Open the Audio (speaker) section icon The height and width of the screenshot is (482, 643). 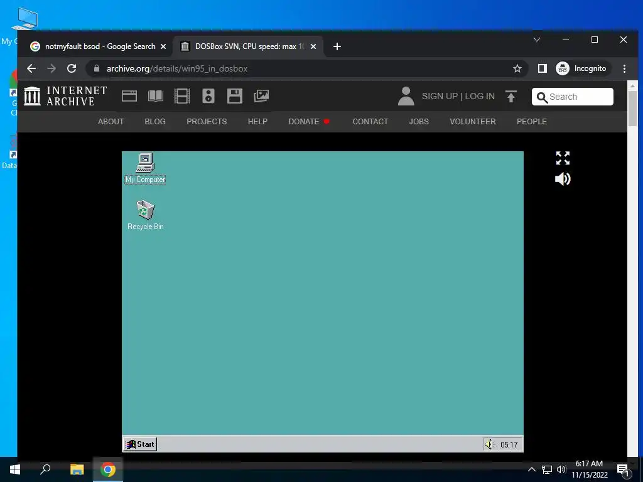point(208,96)
